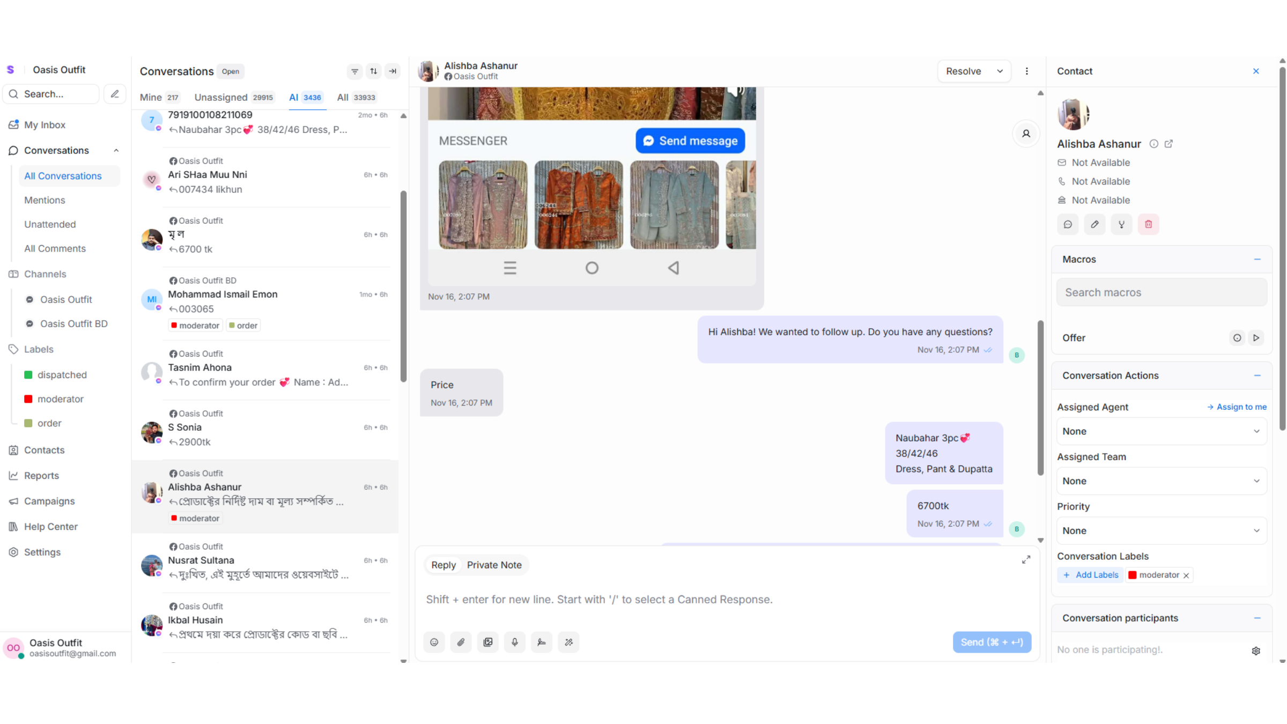Open Reports in the sidebar
1287x724 pixels.
(x=41, y=476)
